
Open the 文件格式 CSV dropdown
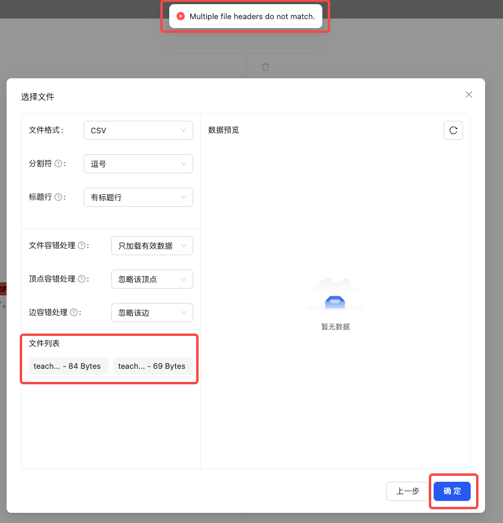tap(138, 130)
